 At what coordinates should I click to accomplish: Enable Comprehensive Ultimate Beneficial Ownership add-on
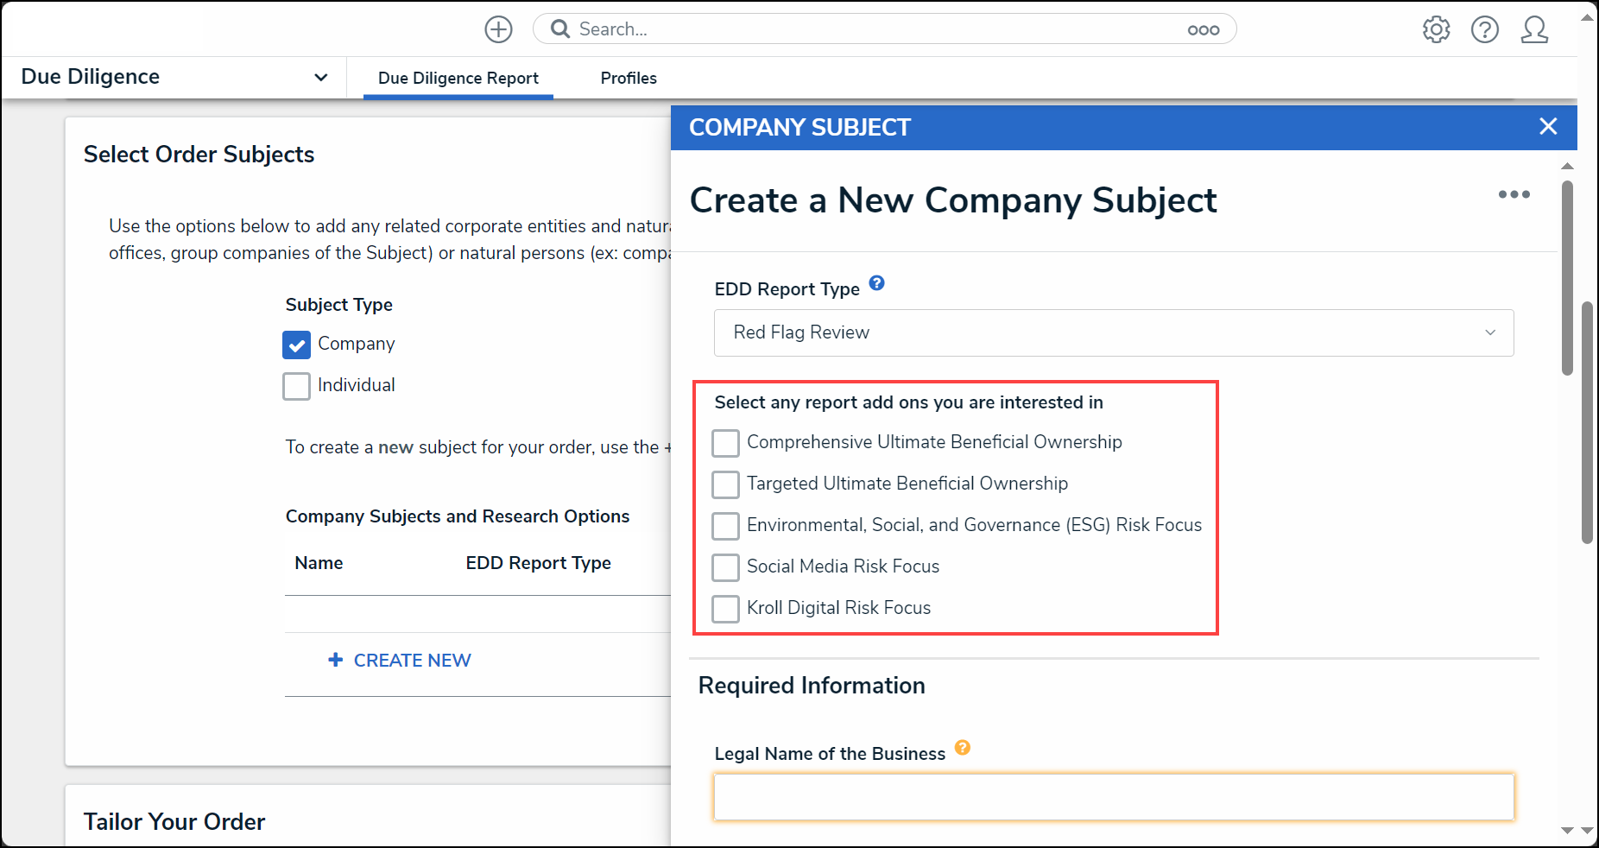pyautogui.click(x=725, y=443)
